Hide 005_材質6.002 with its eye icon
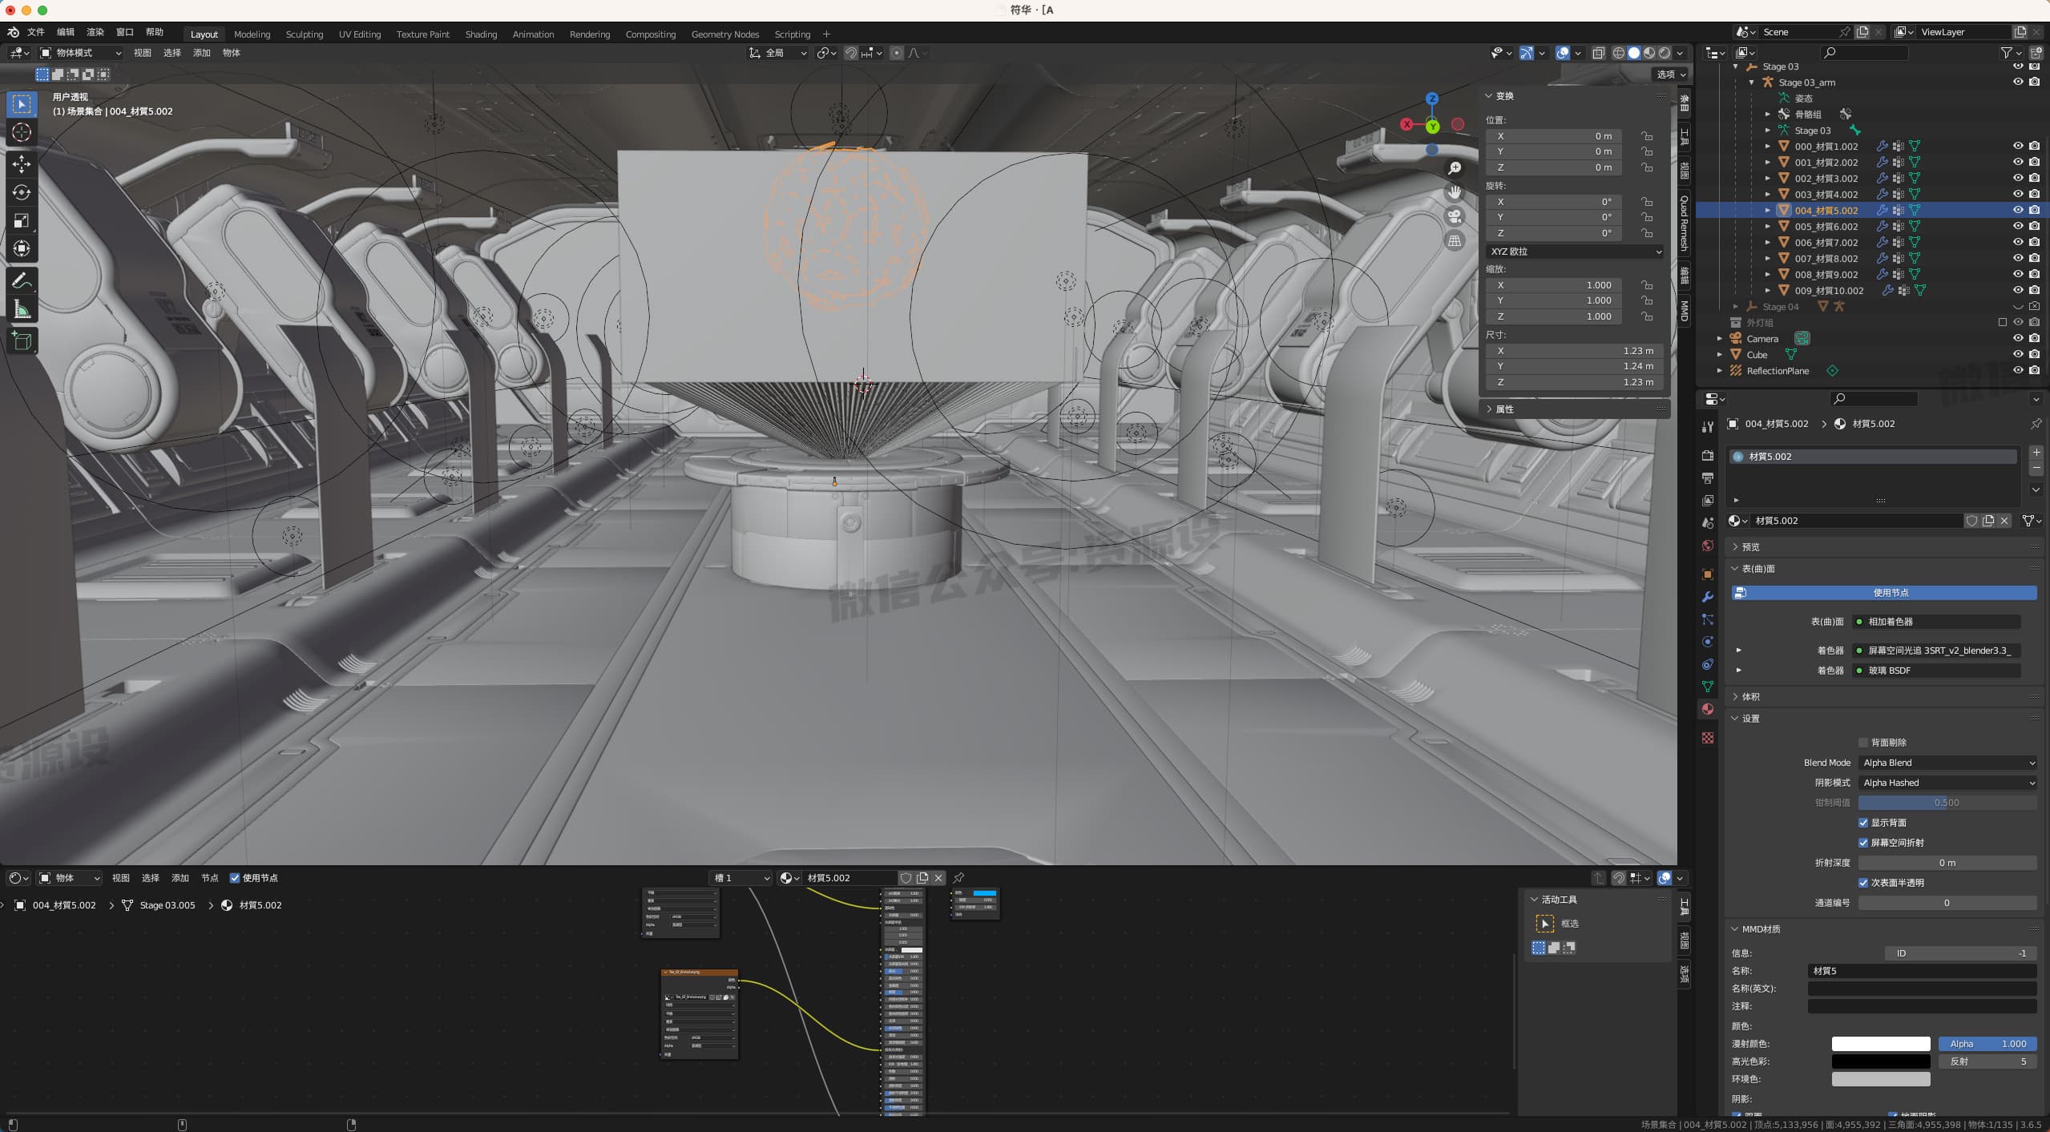This screenshot has width=2050, height=1132. click(x=2018, y=226)
